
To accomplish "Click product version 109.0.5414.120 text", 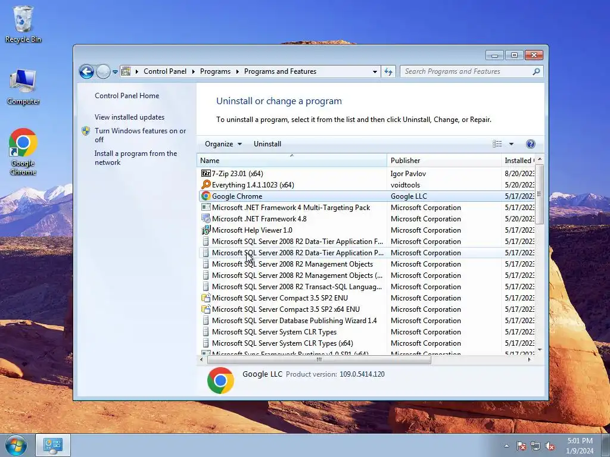I will pyautogui.click(x=362, y=374).
